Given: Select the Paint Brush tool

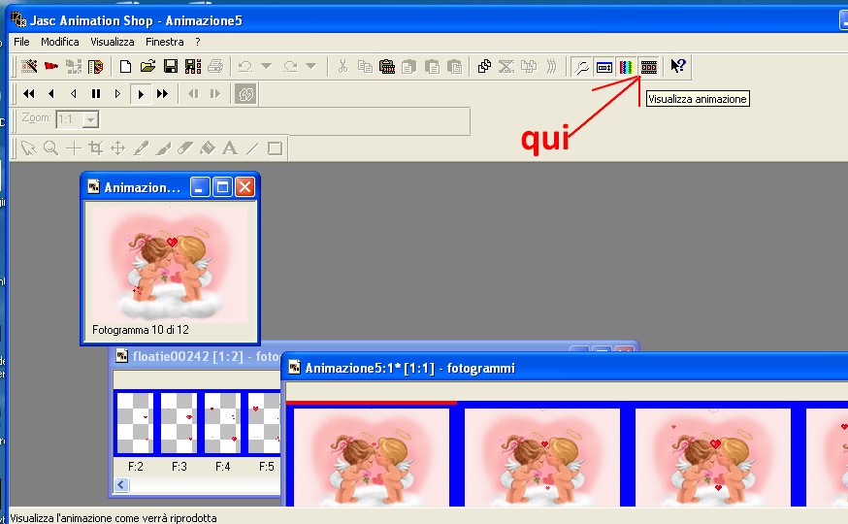Looking at the screenshot, I should 163,147.
